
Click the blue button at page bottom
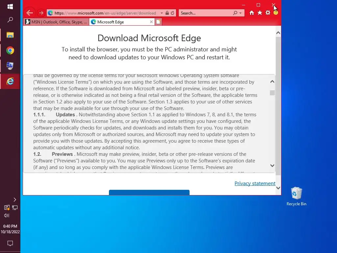point(149,192)
